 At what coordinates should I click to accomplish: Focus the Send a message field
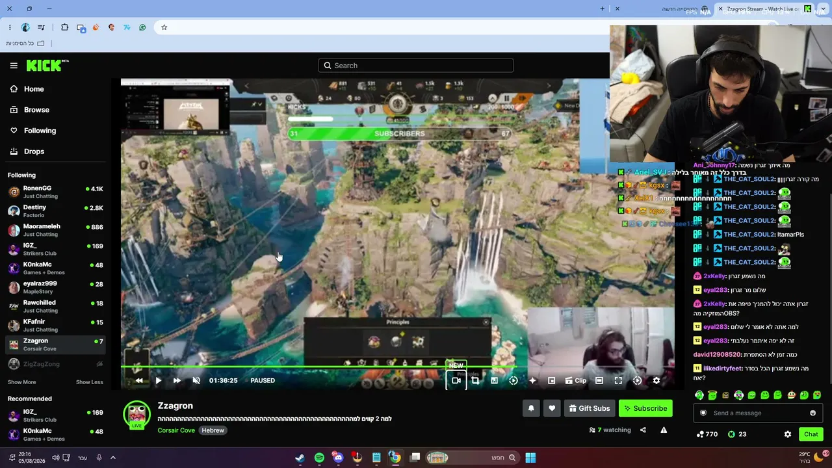pyautogui.click(x=759, y=413)
